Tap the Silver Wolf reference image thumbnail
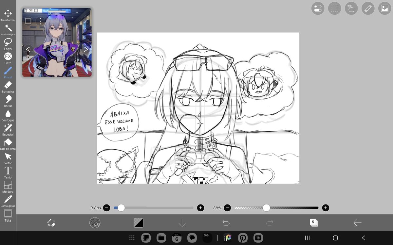The width and height of the screenshot is (393, 245). click(x=57, y=42)
